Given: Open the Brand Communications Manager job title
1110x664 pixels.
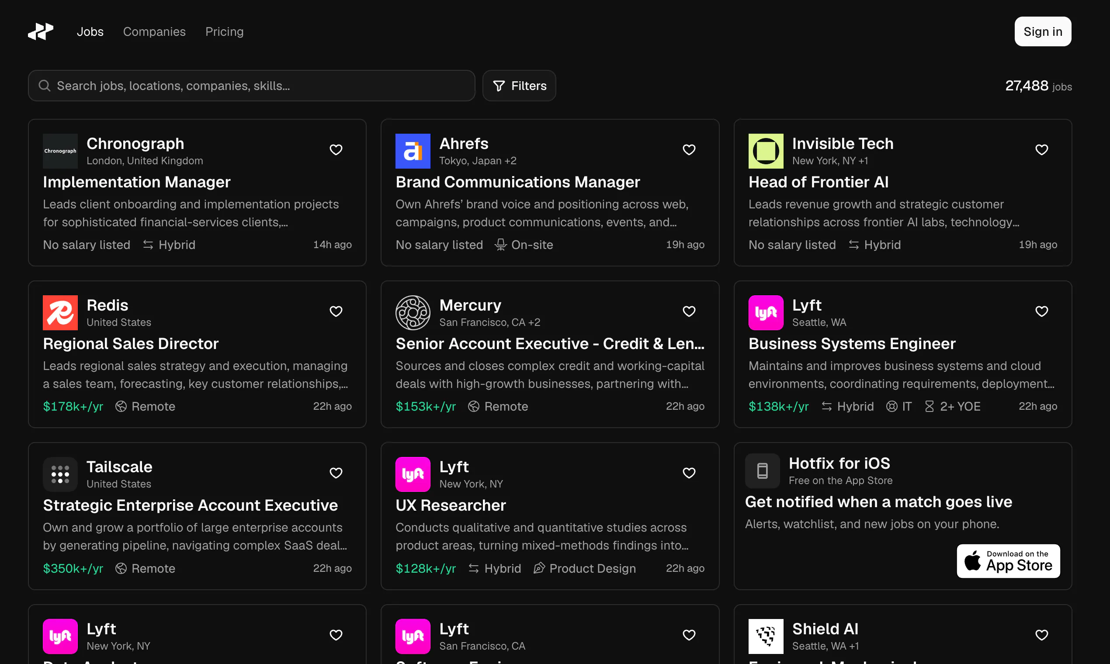Looking at the screenshot, I should point(518,182).
